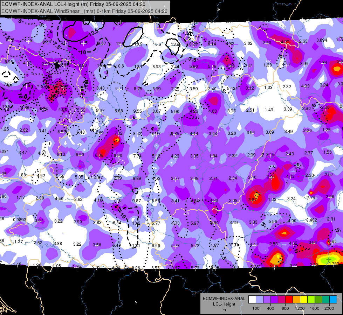Click the legend scale label 800

(285, 308)
